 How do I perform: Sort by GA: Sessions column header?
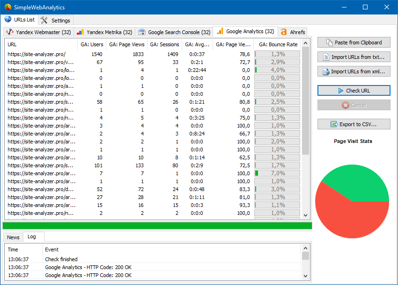point(164,44)
